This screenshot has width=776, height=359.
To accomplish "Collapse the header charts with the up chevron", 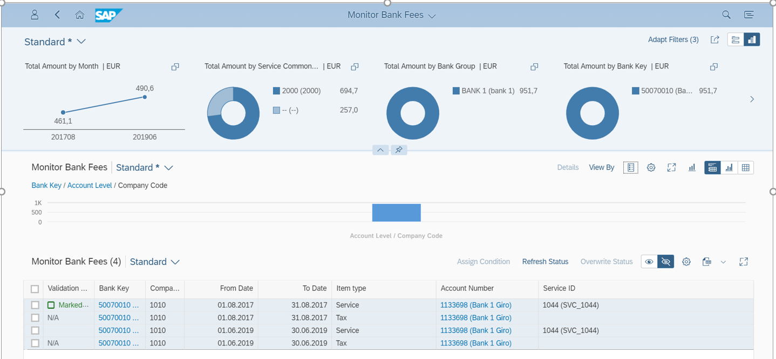I will click(380, 150).
